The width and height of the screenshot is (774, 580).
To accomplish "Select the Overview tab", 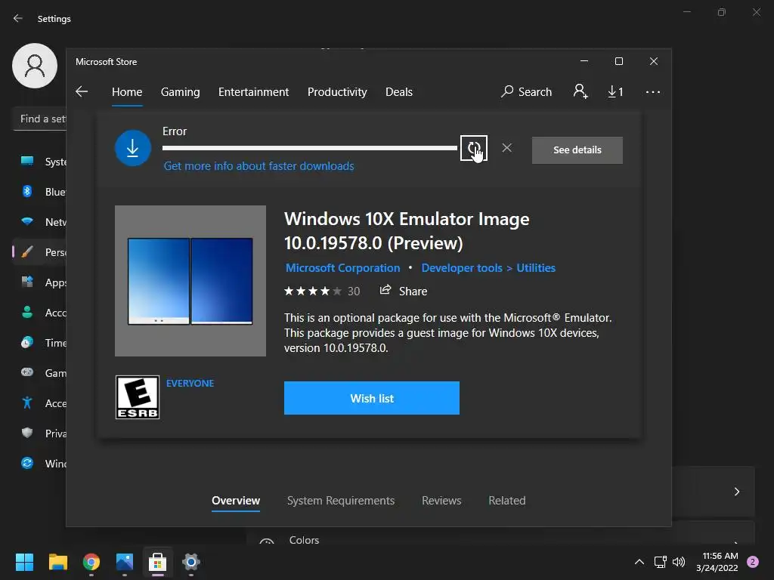I will pos(236,501).
